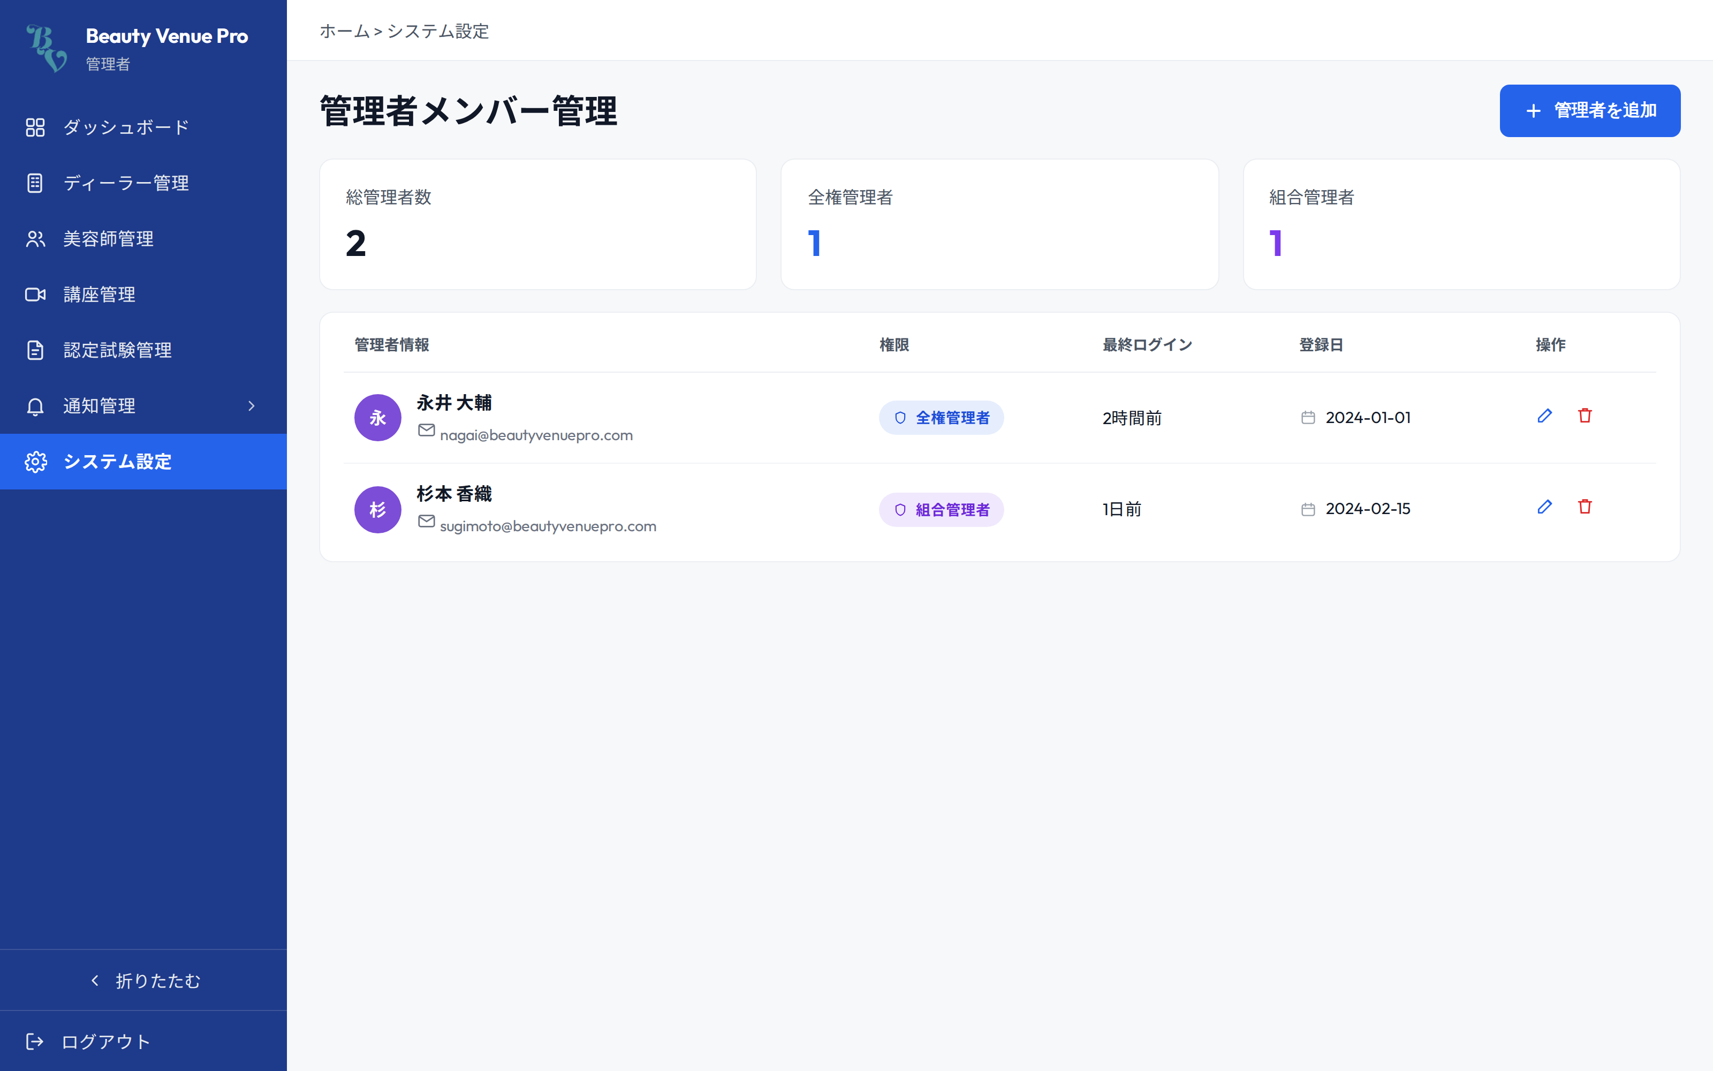
Task: Click the 組合管理者 role badge
Action: click(942, 510)
